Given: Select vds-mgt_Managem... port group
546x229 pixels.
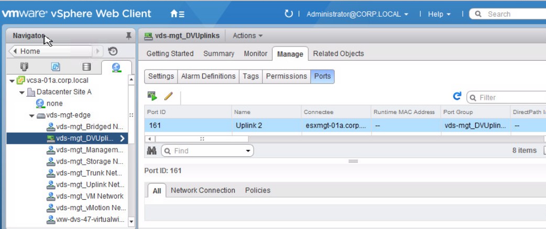Looking at the screenshot, I should click(85, 150).
